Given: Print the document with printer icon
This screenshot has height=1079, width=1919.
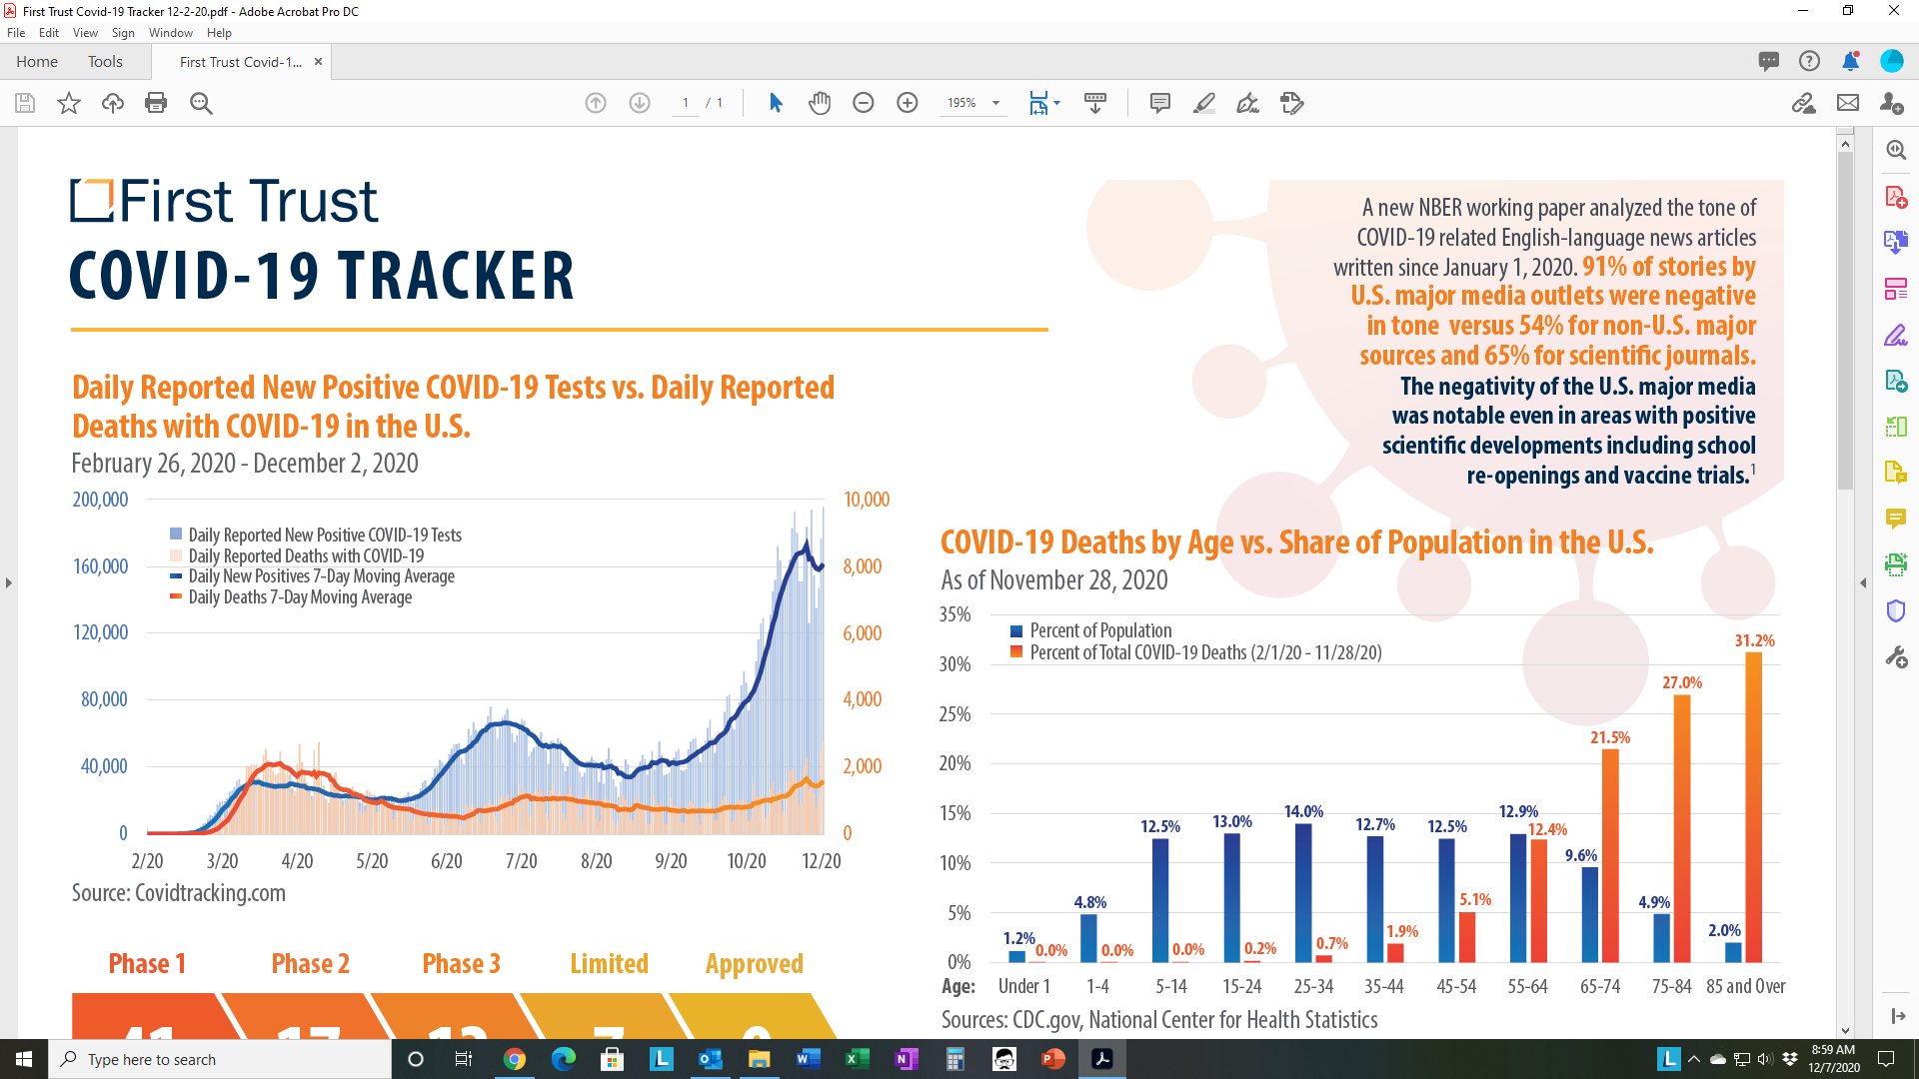Looking at the screenshot, I should pos(156,103).
